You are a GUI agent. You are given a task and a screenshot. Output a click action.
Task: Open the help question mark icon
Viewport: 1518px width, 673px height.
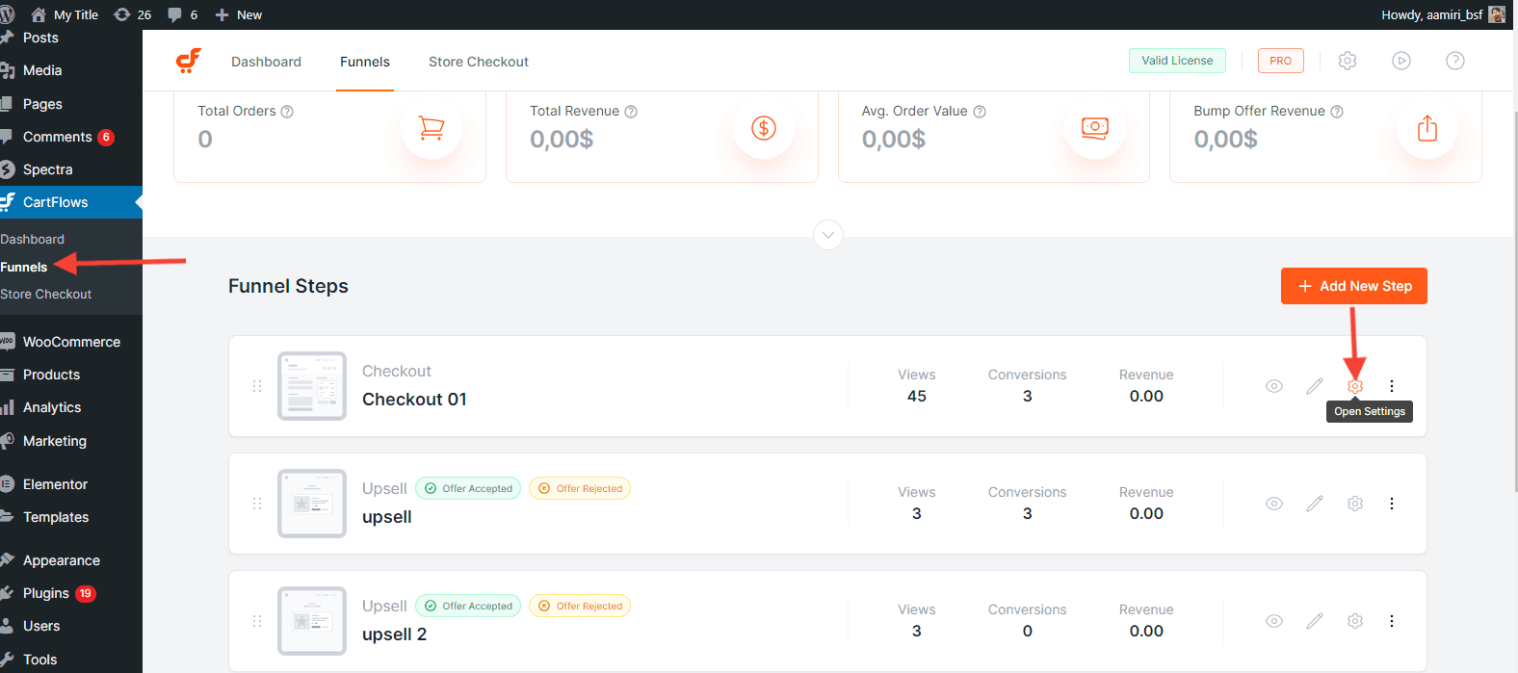[x=1455, y=61]
